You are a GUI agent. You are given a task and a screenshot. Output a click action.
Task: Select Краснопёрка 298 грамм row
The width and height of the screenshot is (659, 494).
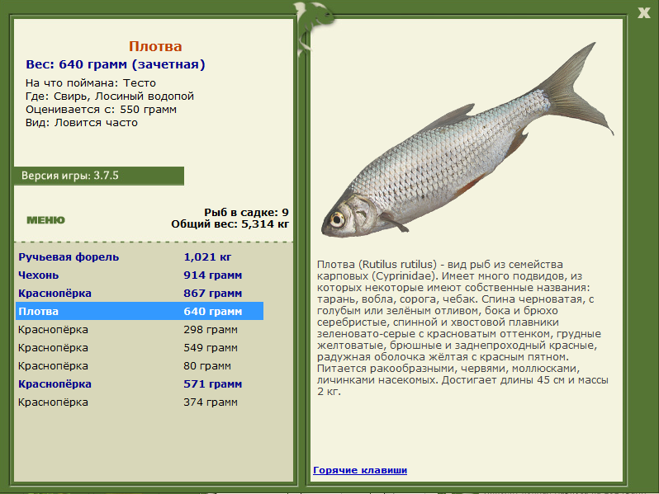click(140, 330)
